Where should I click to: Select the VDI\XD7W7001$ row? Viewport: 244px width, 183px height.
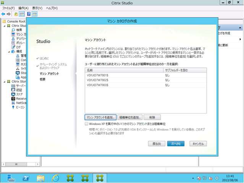(x=145, y=75)
